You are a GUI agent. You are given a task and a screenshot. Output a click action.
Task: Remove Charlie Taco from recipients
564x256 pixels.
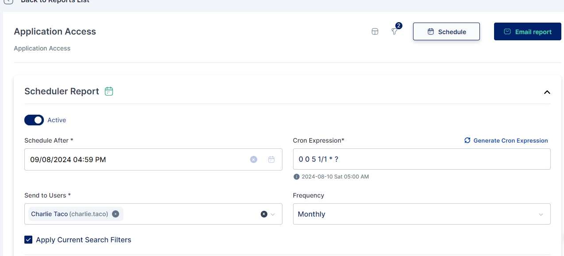(116, 214)
